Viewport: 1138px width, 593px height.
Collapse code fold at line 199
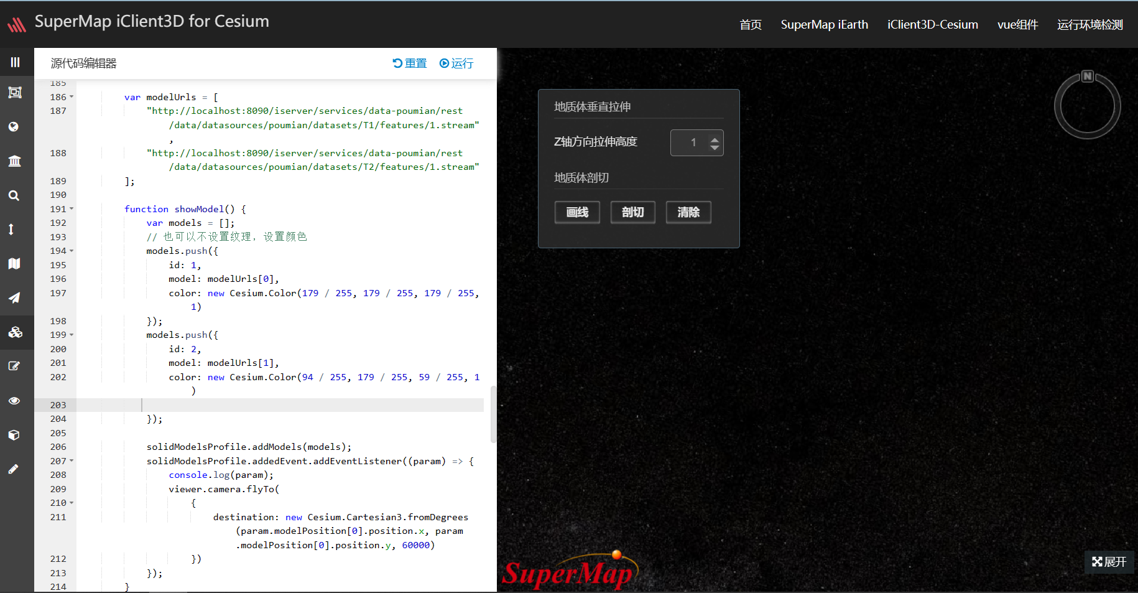pyautogui.click(x=72, y=335)
